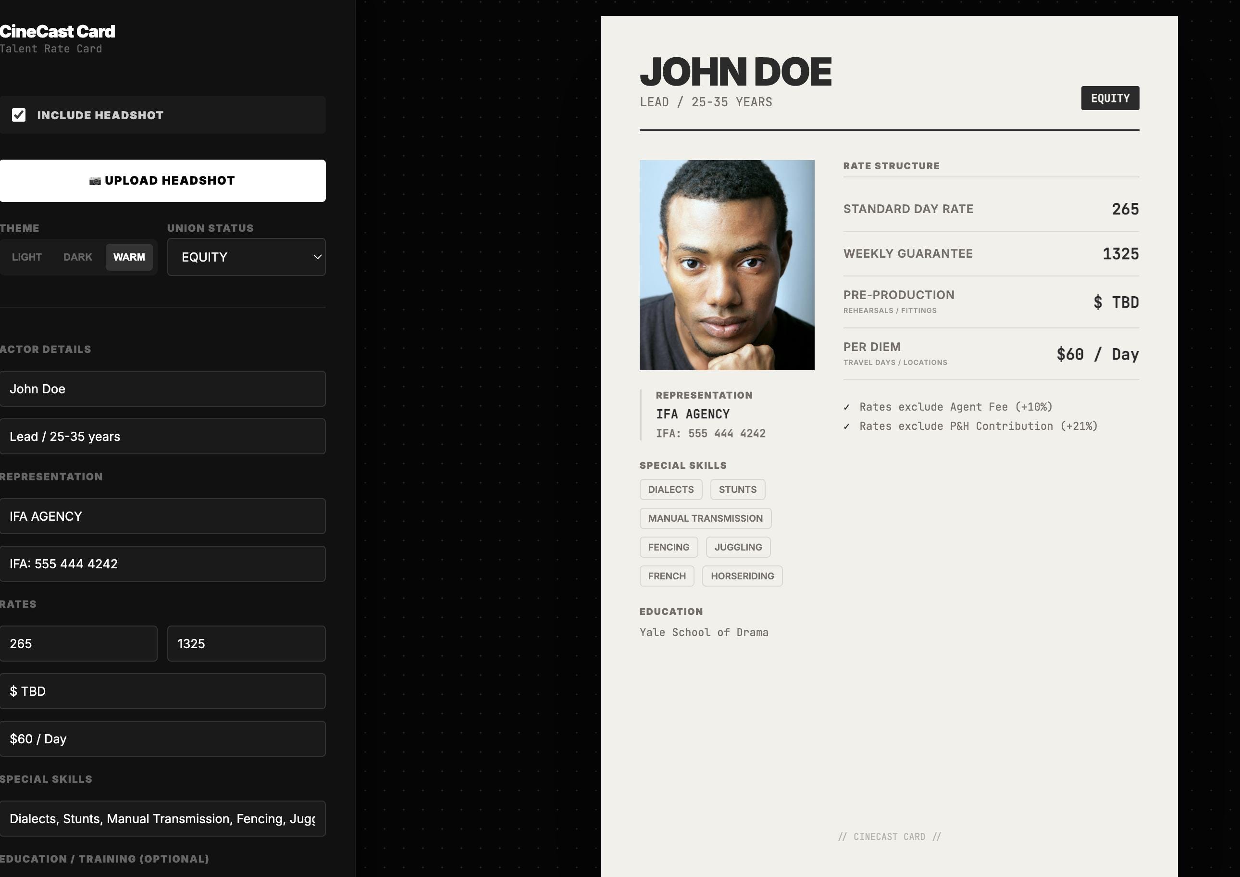Click the Lead / 25-35 years input
The width and height of the screenshot is (1240, 877).
coord(162,436)
